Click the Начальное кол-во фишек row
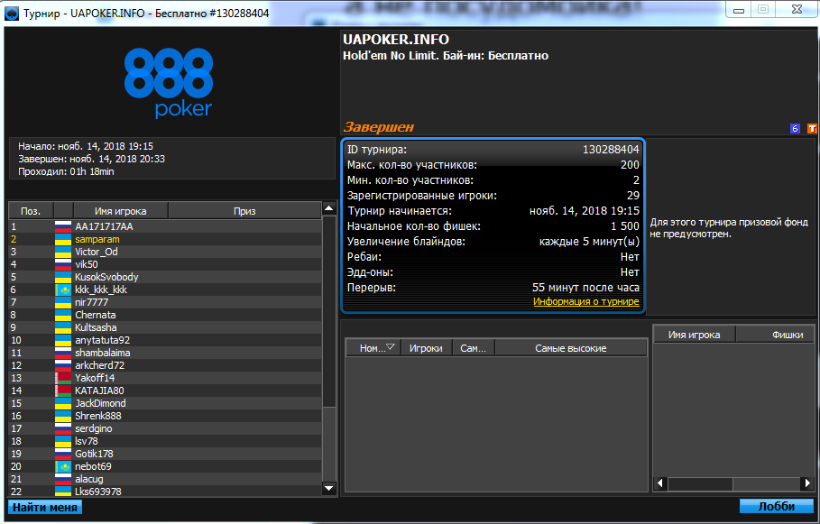The width and height of the screenshot is (820, 524). pos(493,225)
